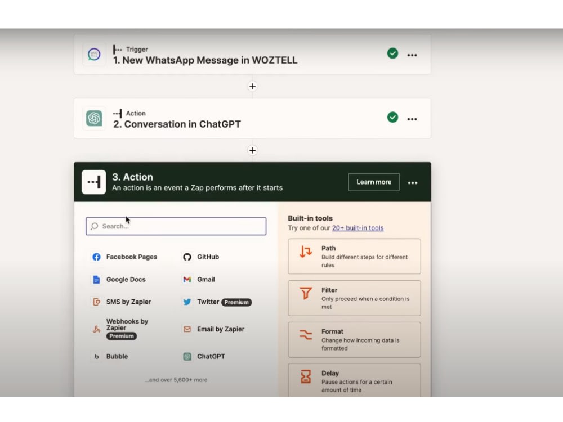Choose ChatGPT from the app list
Image resolution: width=563 pixels, height=422 pixels.
[211, 356]
